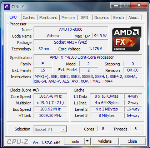Open the Bench tab
The height and width of the screenshot is (148, 150).
(119, 18)
